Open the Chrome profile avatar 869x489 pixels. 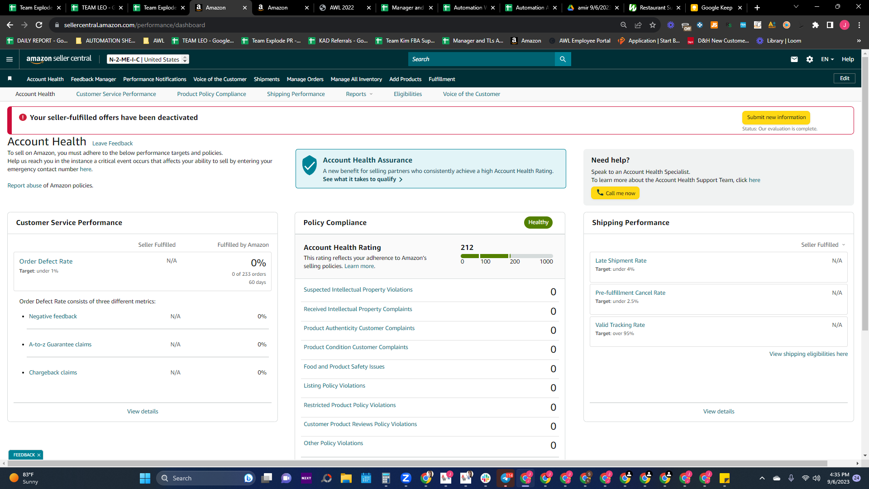click(x=845, y=25)
